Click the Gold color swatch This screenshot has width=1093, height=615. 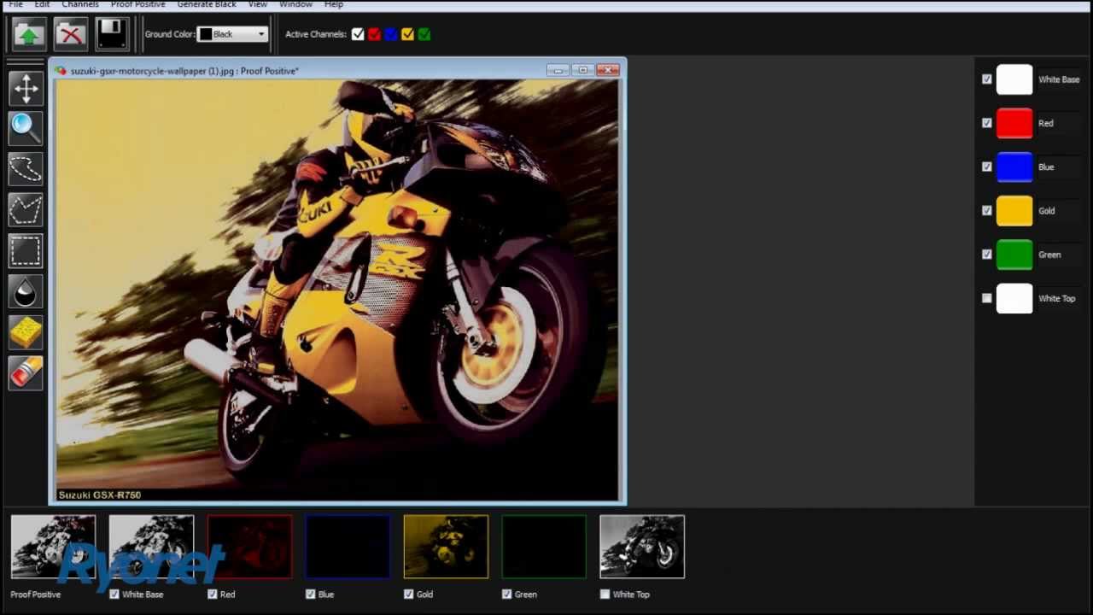click(1014, 210)
